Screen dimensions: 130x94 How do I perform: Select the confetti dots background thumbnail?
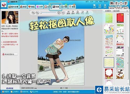pos(109,40)
